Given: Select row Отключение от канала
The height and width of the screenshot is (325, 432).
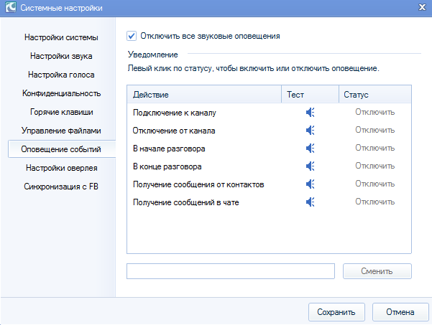Looking at the screenshot, I should 269,131.
